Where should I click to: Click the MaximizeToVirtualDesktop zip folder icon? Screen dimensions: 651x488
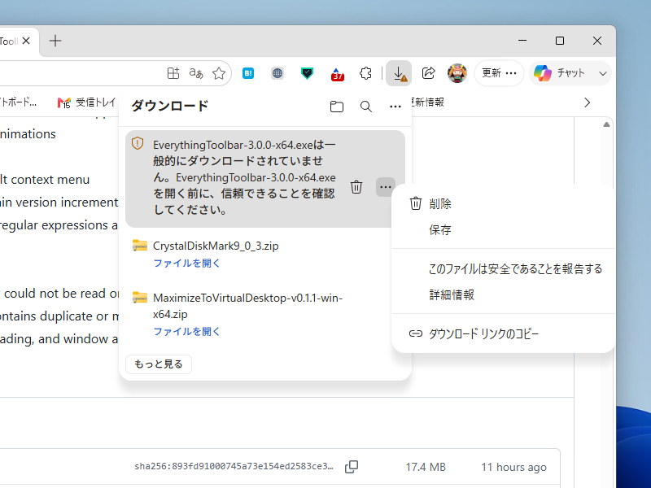(140, 297)
